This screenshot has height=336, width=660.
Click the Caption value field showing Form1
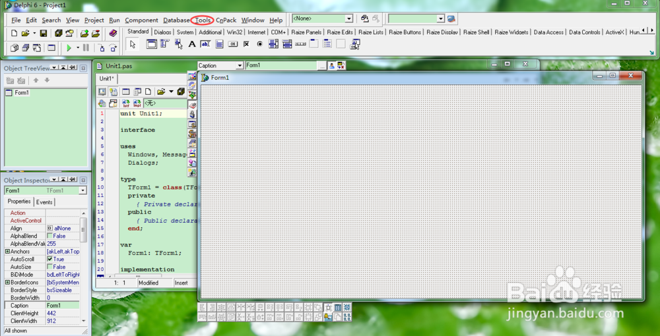(x=62, y=305)
